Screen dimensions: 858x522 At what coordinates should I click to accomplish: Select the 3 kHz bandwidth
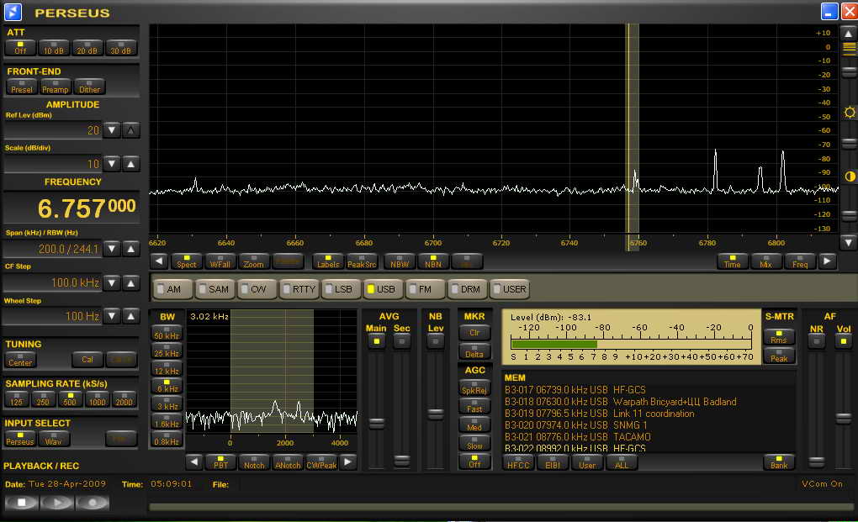[x=167, y=404]
